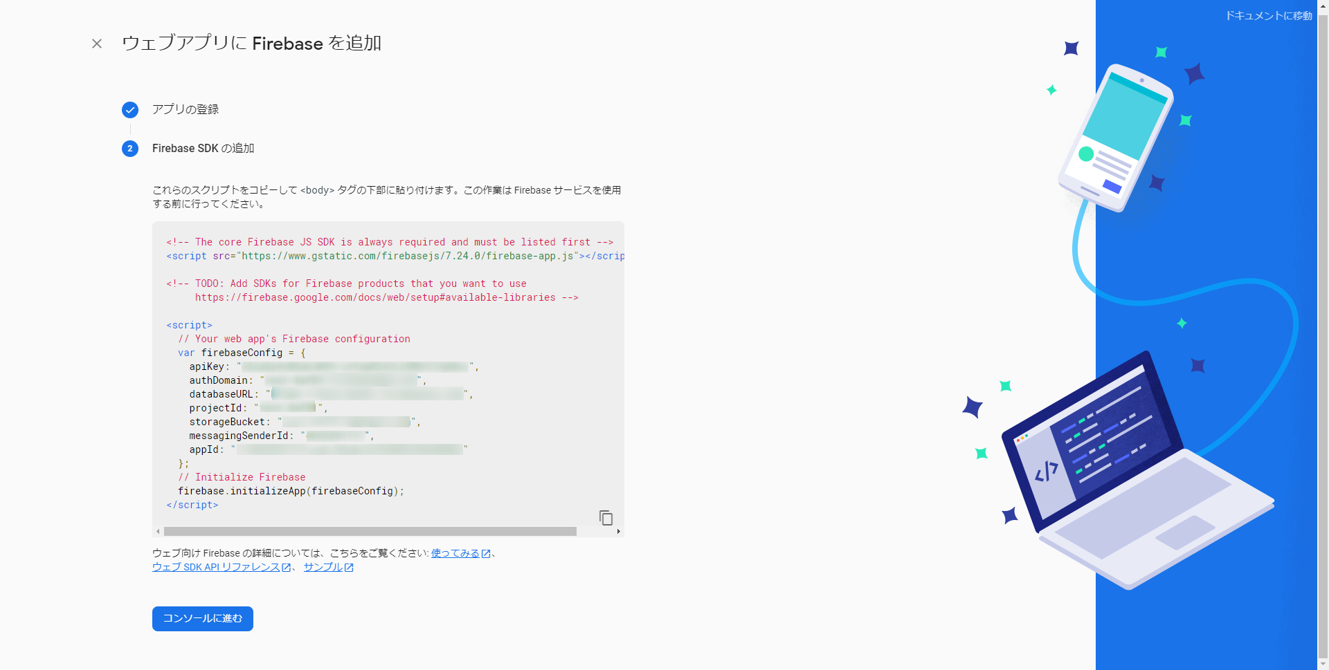Select the Firebase SDK の追加 step title
This screenshot has width=1329, height=670.
tap(204, 148)
